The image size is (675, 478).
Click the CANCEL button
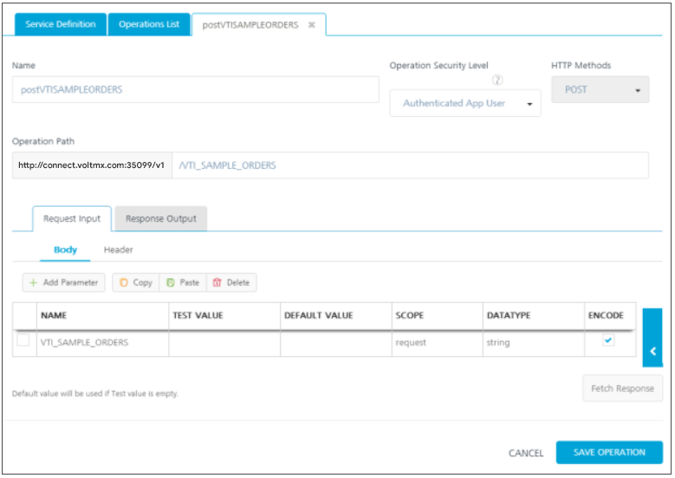pyautogui.click(x=526, y=453)
